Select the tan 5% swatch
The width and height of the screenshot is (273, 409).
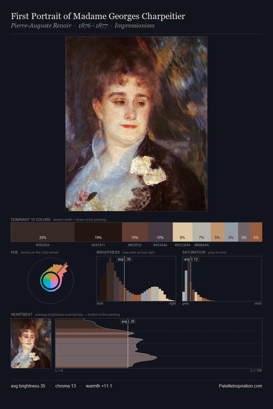[x=218, y=232]
